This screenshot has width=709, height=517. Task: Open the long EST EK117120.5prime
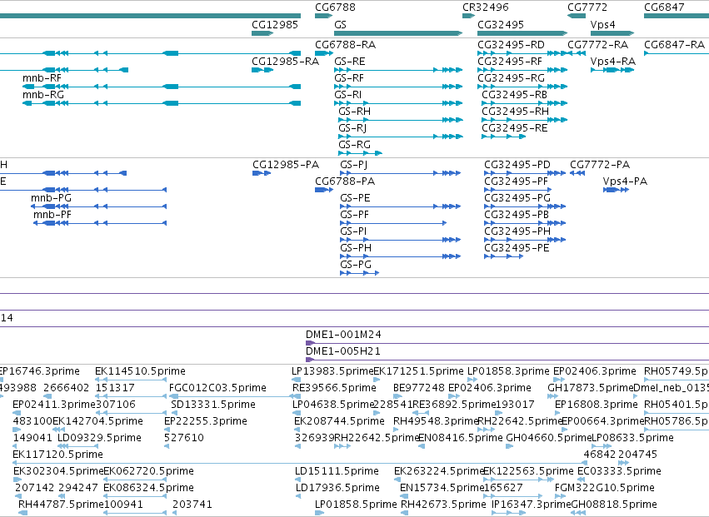300,463
